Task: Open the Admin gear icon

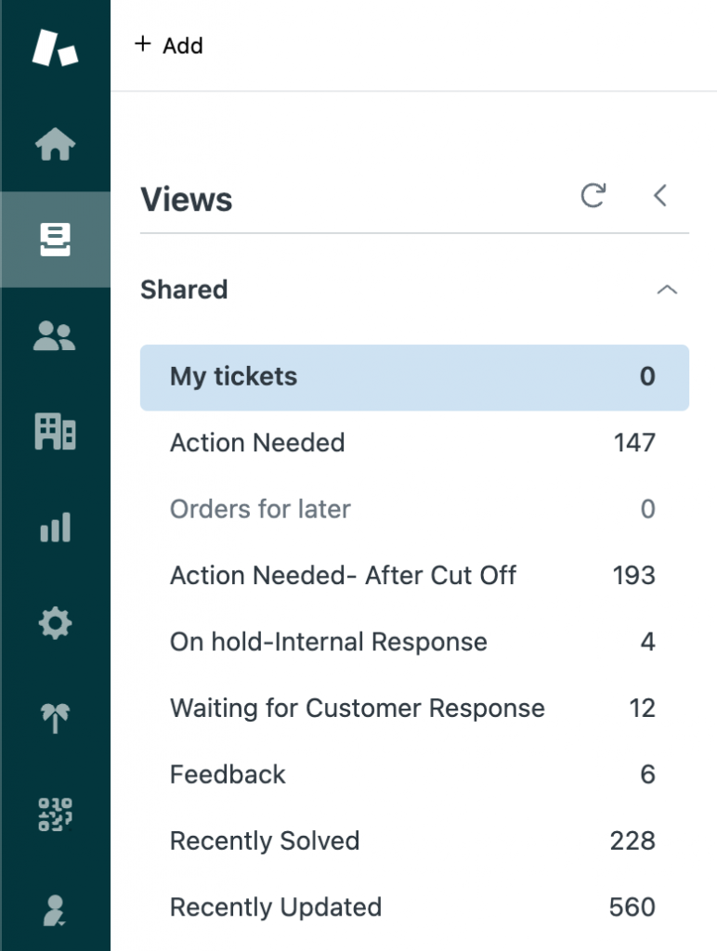Action: (x=55, y=623)
